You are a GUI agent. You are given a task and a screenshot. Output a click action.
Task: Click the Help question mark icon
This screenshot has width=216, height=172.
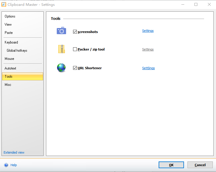[6, 165]
